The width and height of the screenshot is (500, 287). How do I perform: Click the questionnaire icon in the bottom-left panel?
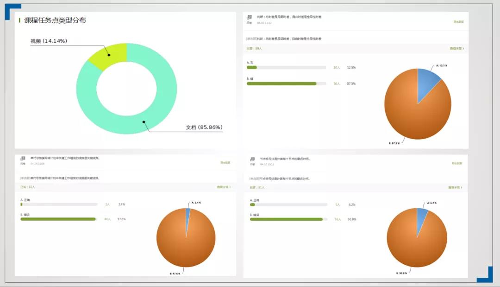pos(23,159)
